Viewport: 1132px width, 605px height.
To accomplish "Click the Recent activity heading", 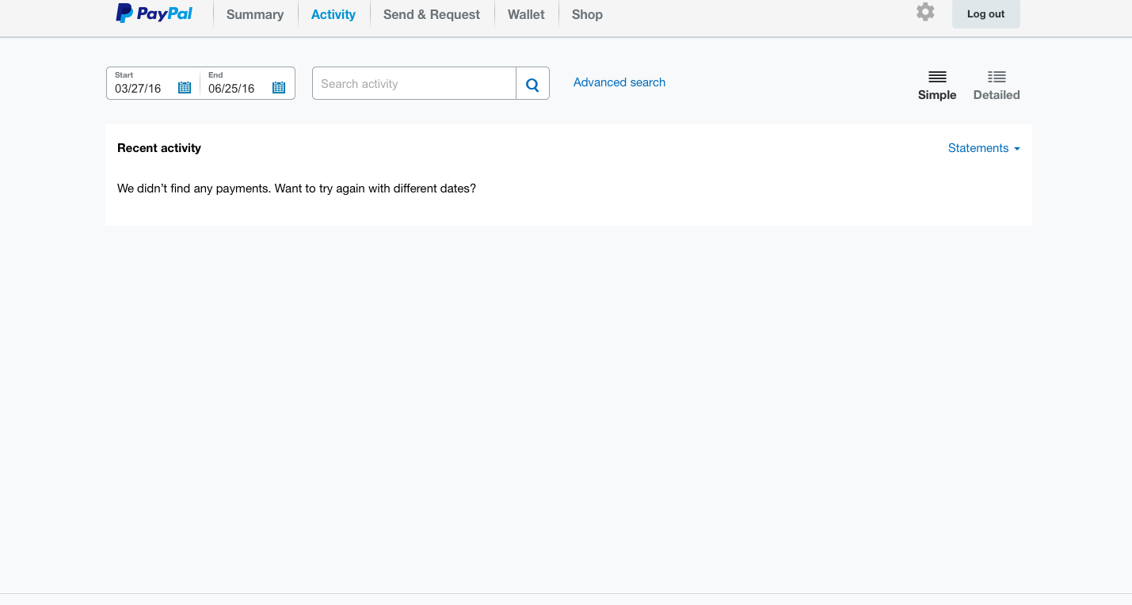I will 159,148.
